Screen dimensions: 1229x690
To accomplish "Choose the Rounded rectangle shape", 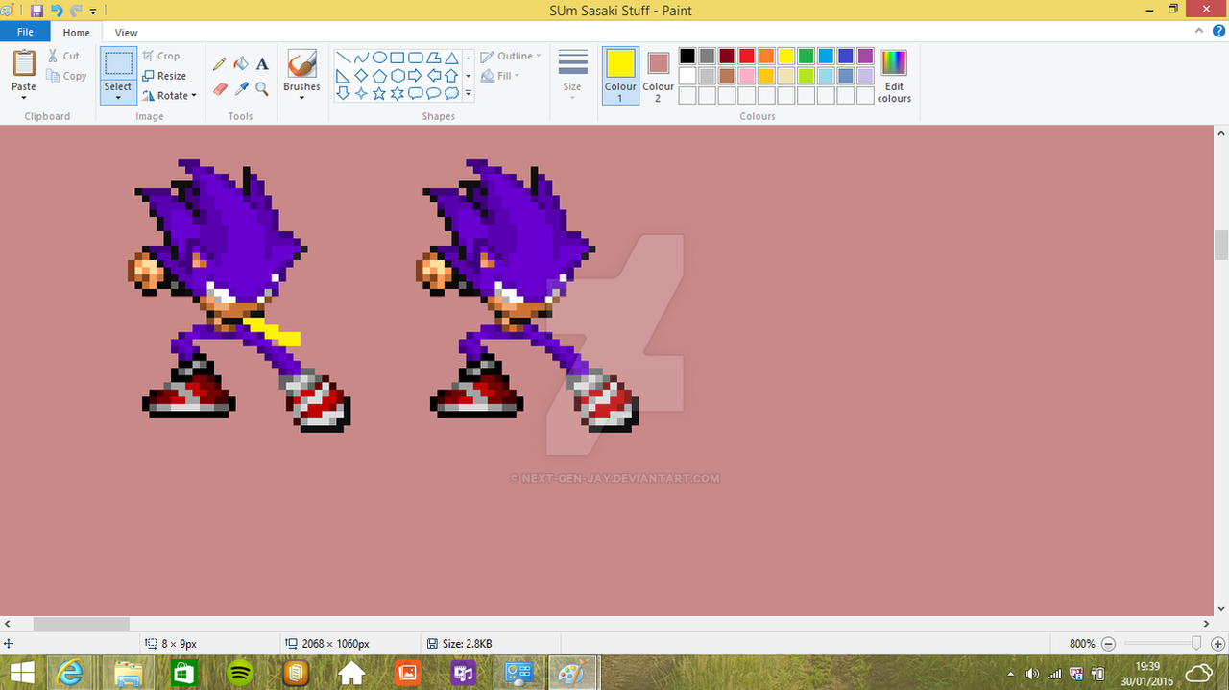I will click(416, 58).
